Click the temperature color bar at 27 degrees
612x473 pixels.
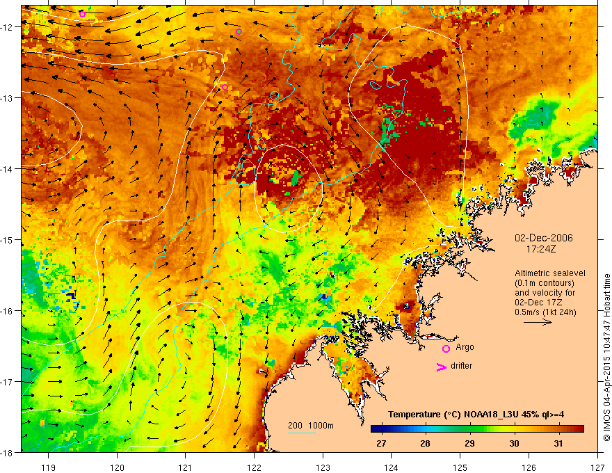click(381, 428)
